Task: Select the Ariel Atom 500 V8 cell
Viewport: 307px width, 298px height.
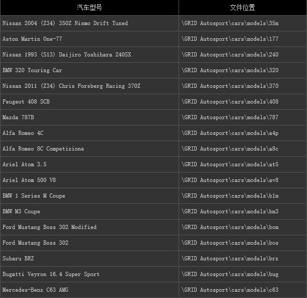Action: pos(89,180)
